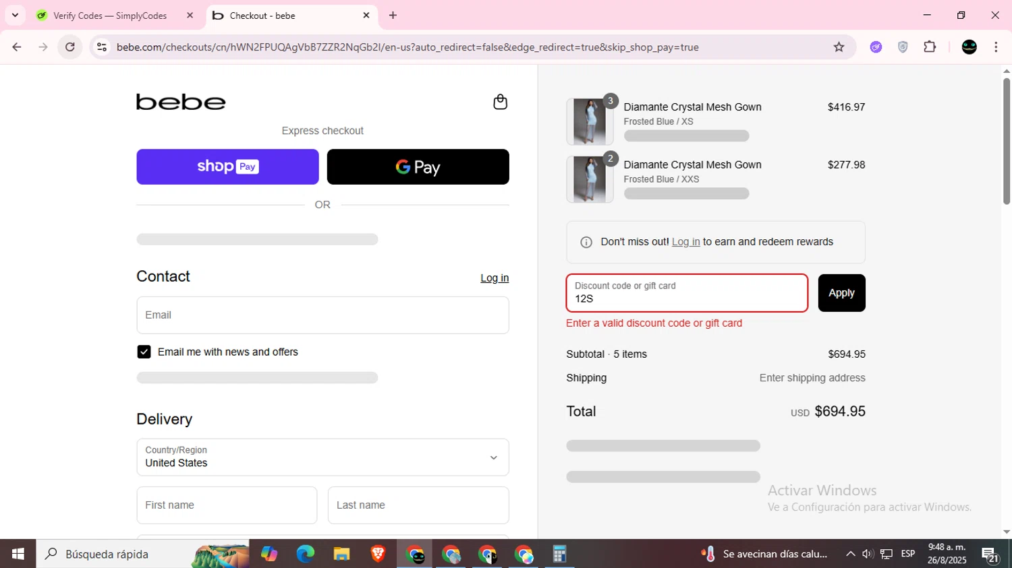
Task: Click Enter shipping address text
Action: pos(812,378)
